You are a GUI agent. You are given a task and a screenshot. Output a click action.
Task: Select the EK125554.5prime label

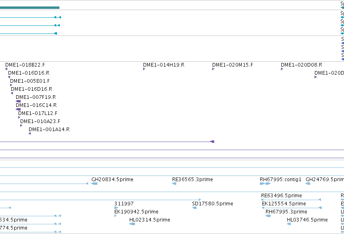(x=284, y=204)
